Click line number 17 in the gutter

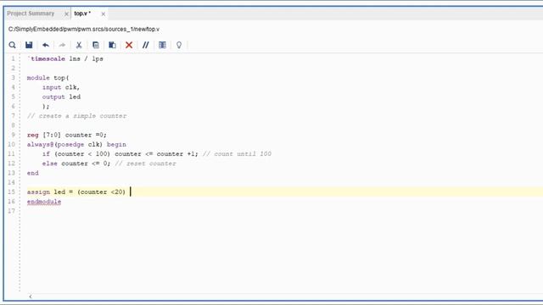coord(11,211)
